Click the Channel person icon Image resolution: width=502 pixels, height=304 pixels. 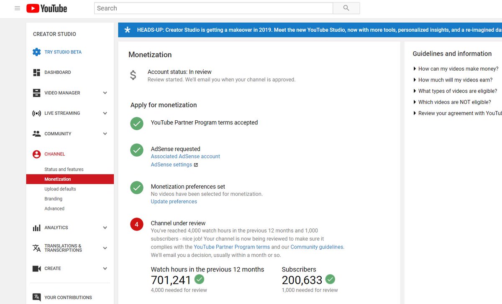click(x=36, y=154)
